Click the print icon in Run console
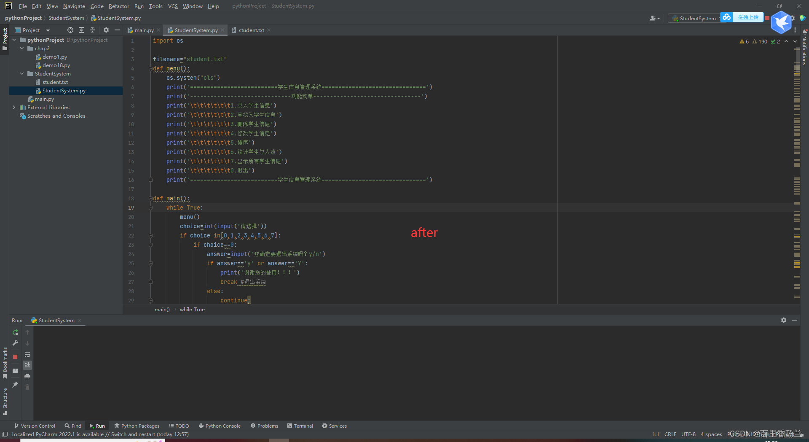The height and width of the screenshot is (442, 809). point(27,376)
